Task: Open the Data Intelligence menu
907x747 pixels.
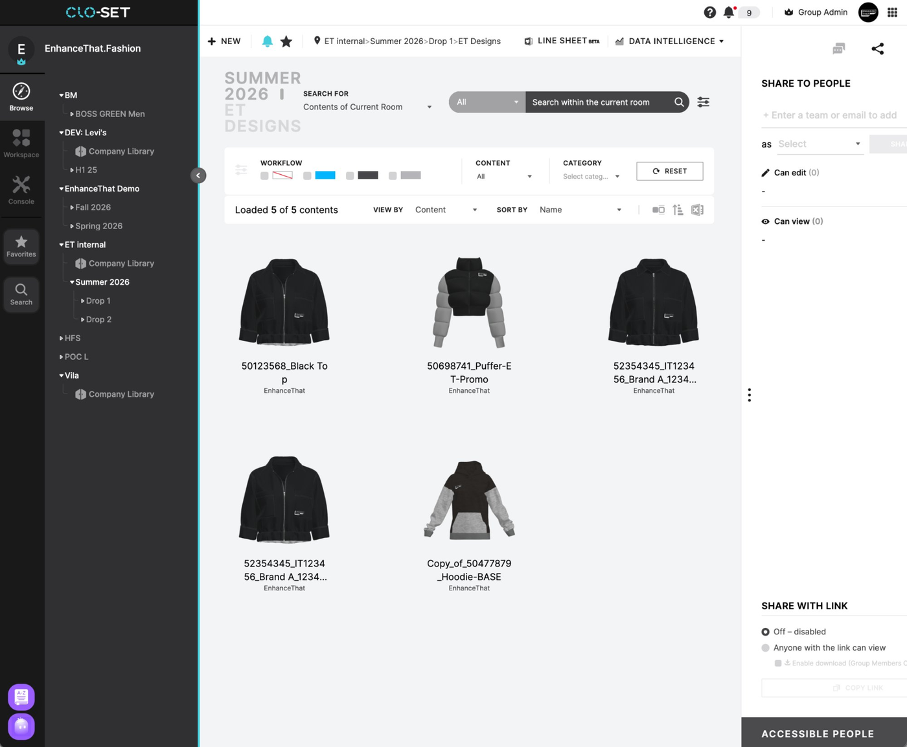Action: pyautogui.click(x=670, y=41)
